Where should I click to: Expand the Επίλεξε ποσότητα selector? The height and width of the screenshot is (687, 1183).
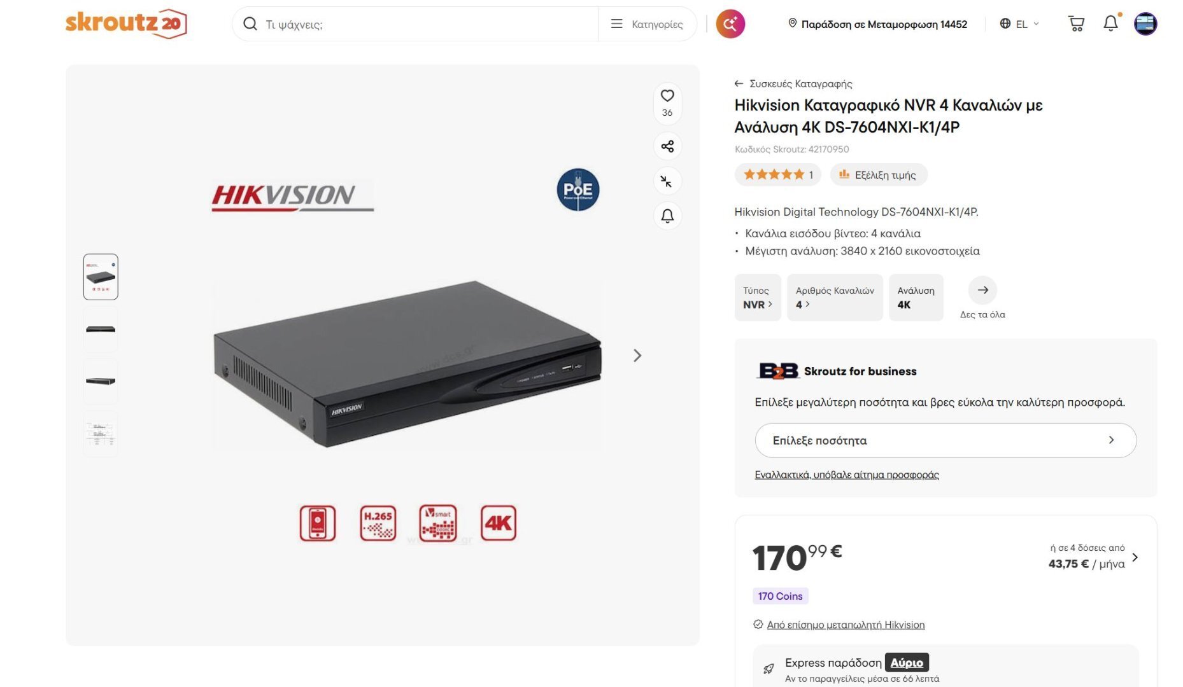pyautogui.click(x=945, y=440)
